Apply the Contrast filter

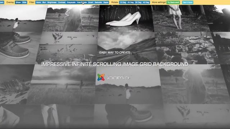(61, 3)
